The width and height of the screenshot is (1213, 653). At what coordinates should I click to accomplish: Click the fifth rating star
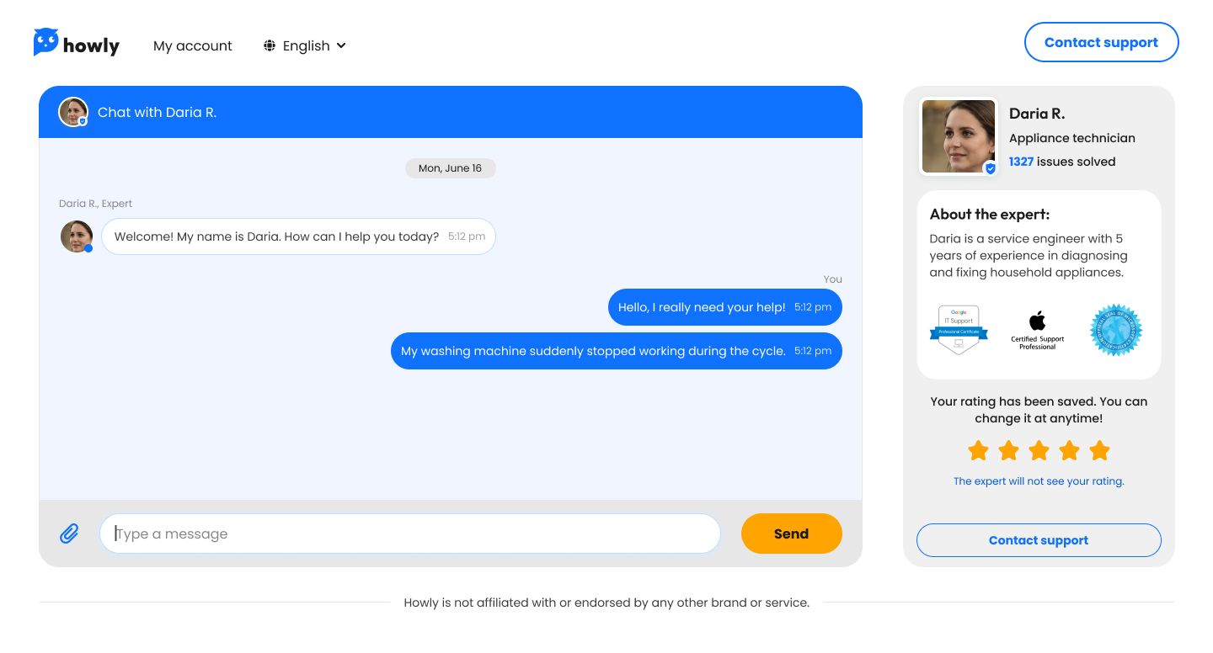coord(1099,451)
